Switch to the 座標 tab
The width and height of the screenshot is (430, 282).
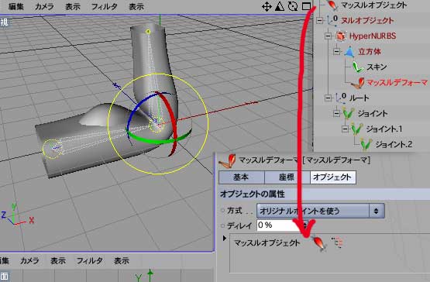click(x=287, y=177)
